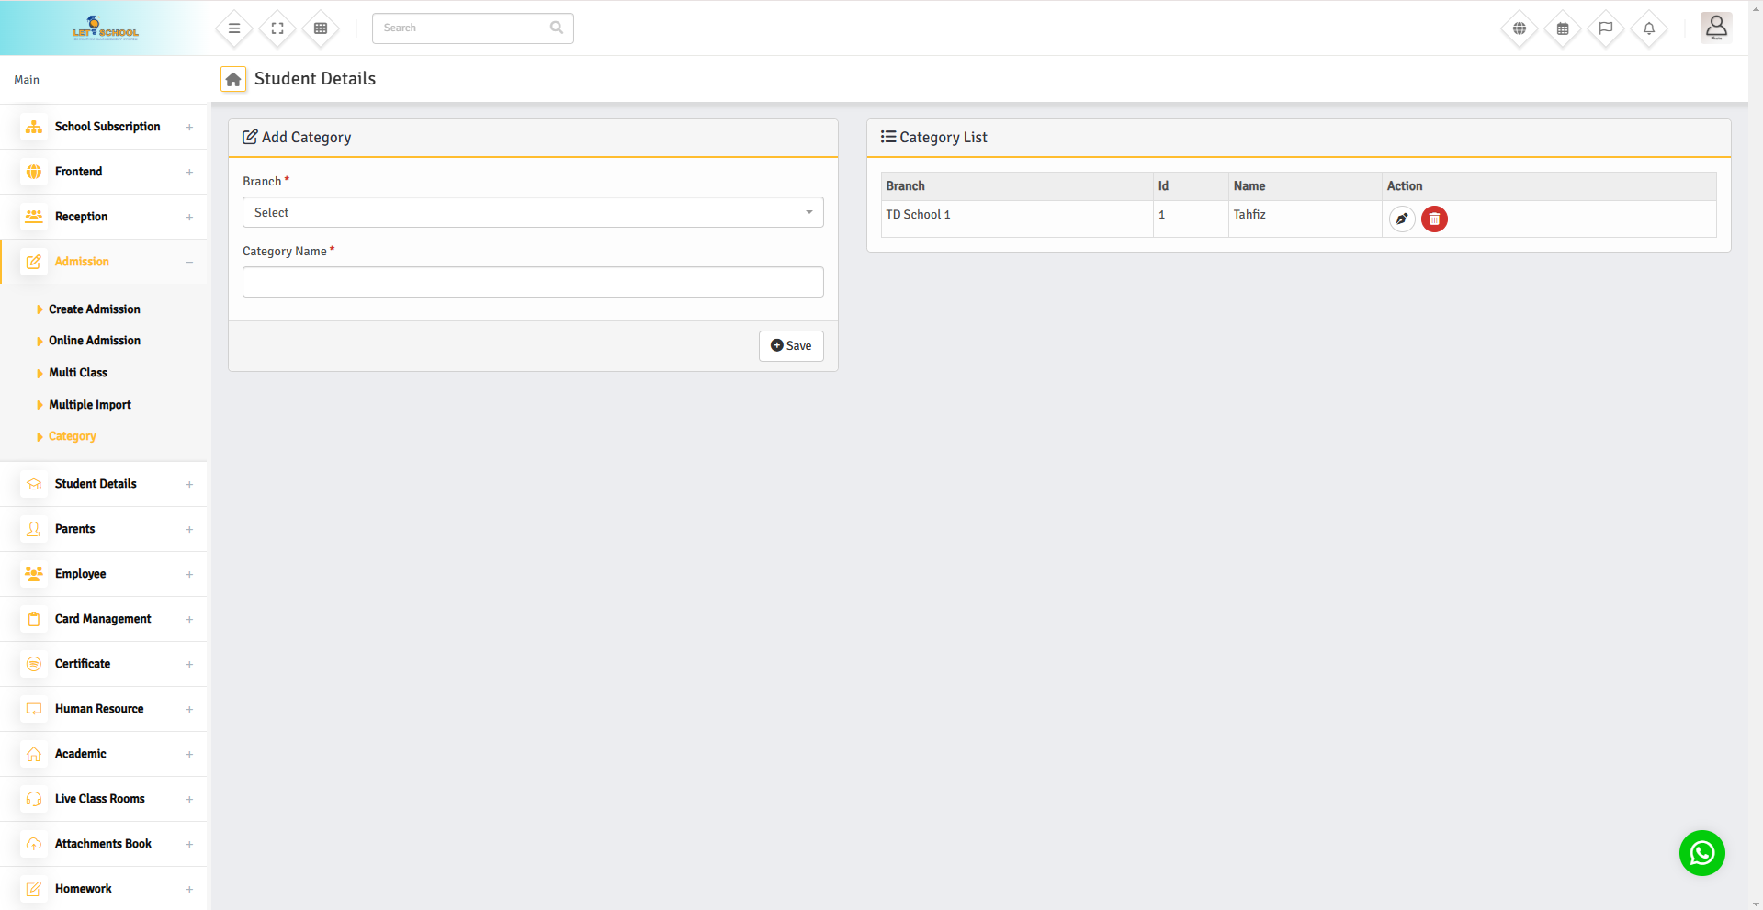
Task: Toggle fullscreen mode icon
Action: (x=277, y=28)
